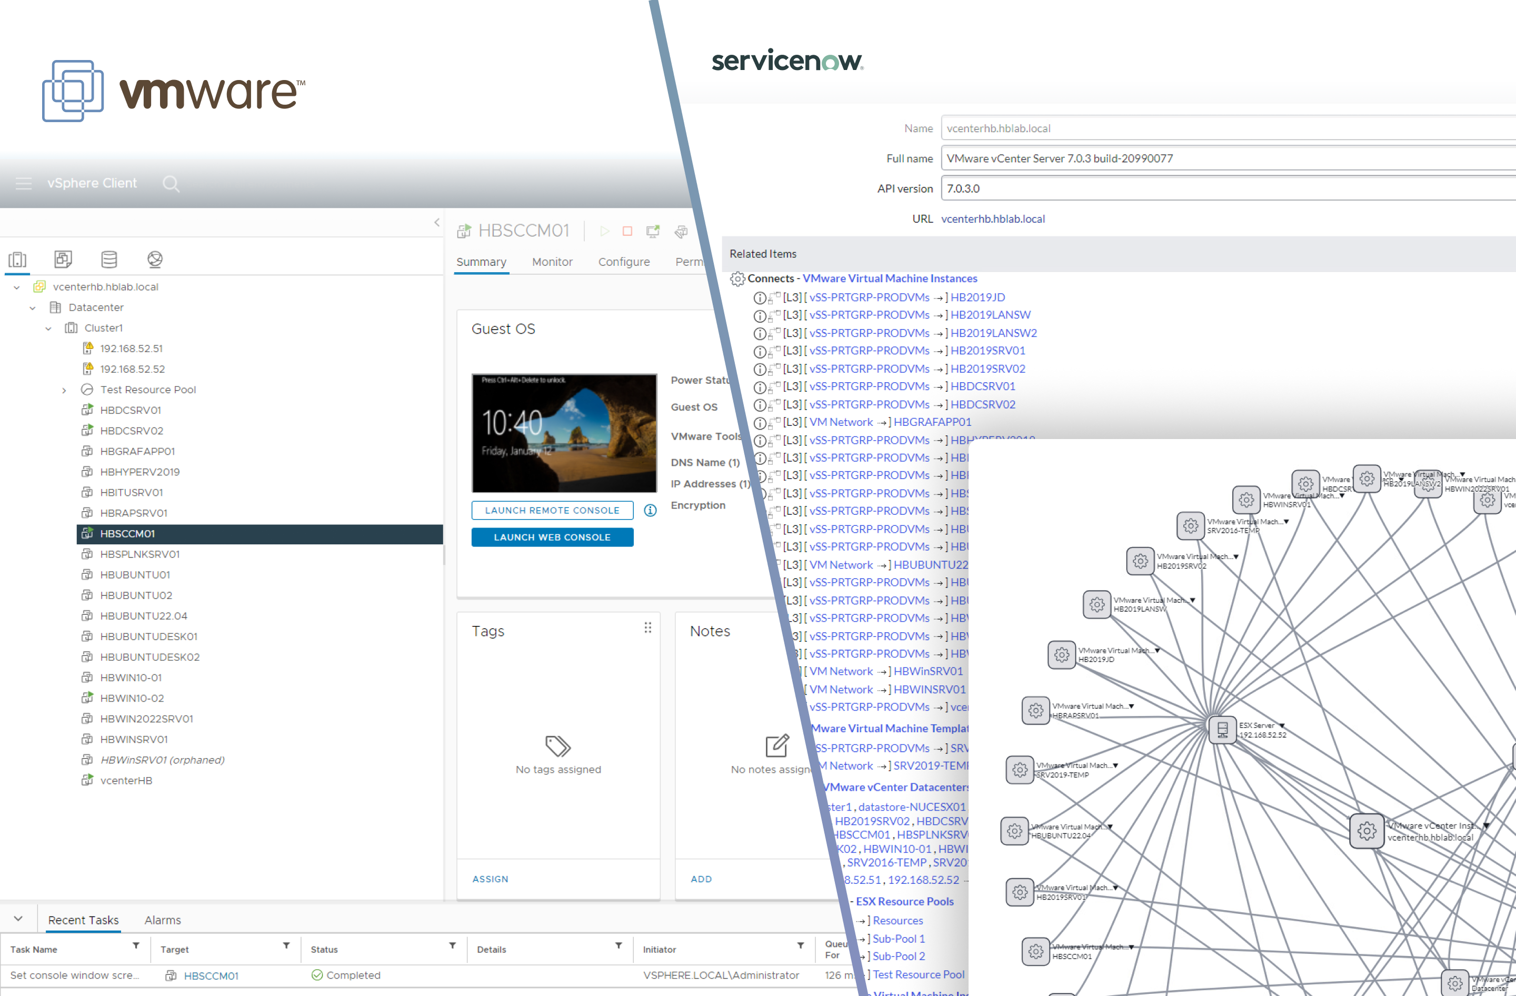Click the ServiceNow VMware vCenter instance icon
1516x996 pixels.
pos(1366,828)
